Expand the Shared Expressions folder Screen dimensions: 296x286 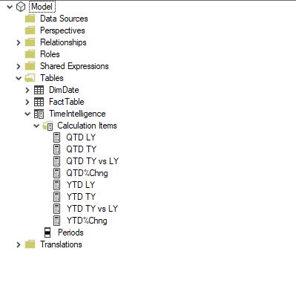click(19, 66)
